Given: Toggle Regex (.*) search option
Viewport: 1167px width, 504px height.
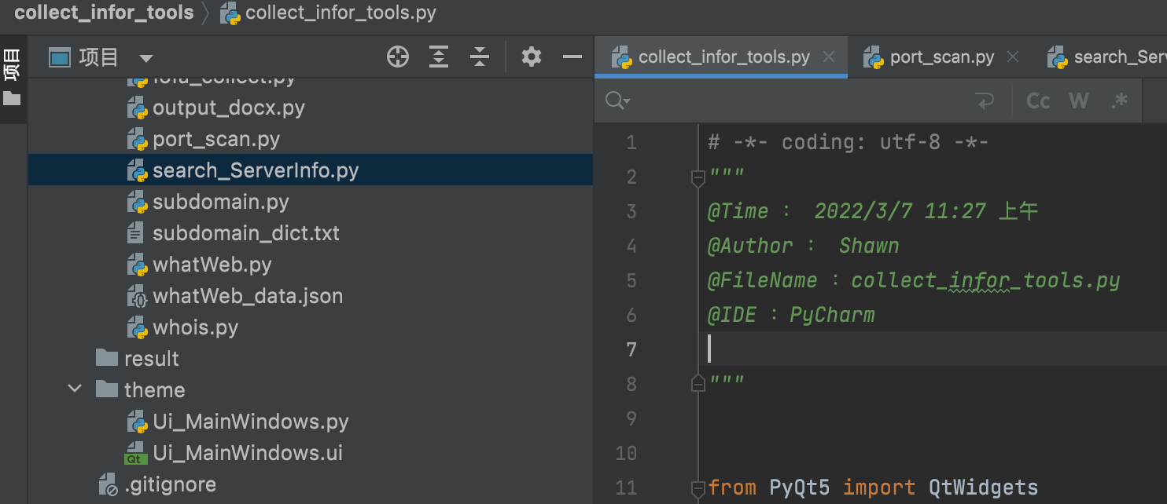Looking at the screenshot, I should (1120, 100).
